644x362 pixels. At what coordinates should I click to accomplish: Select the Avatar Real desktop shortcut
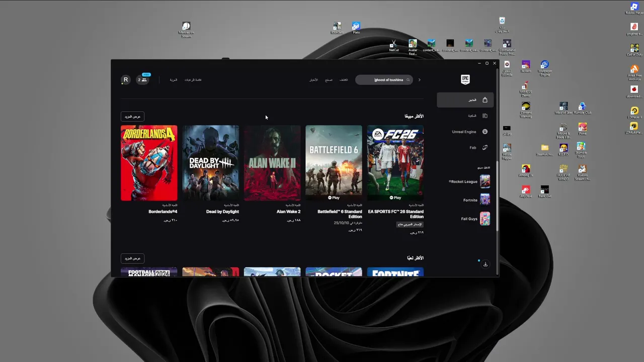413,48
